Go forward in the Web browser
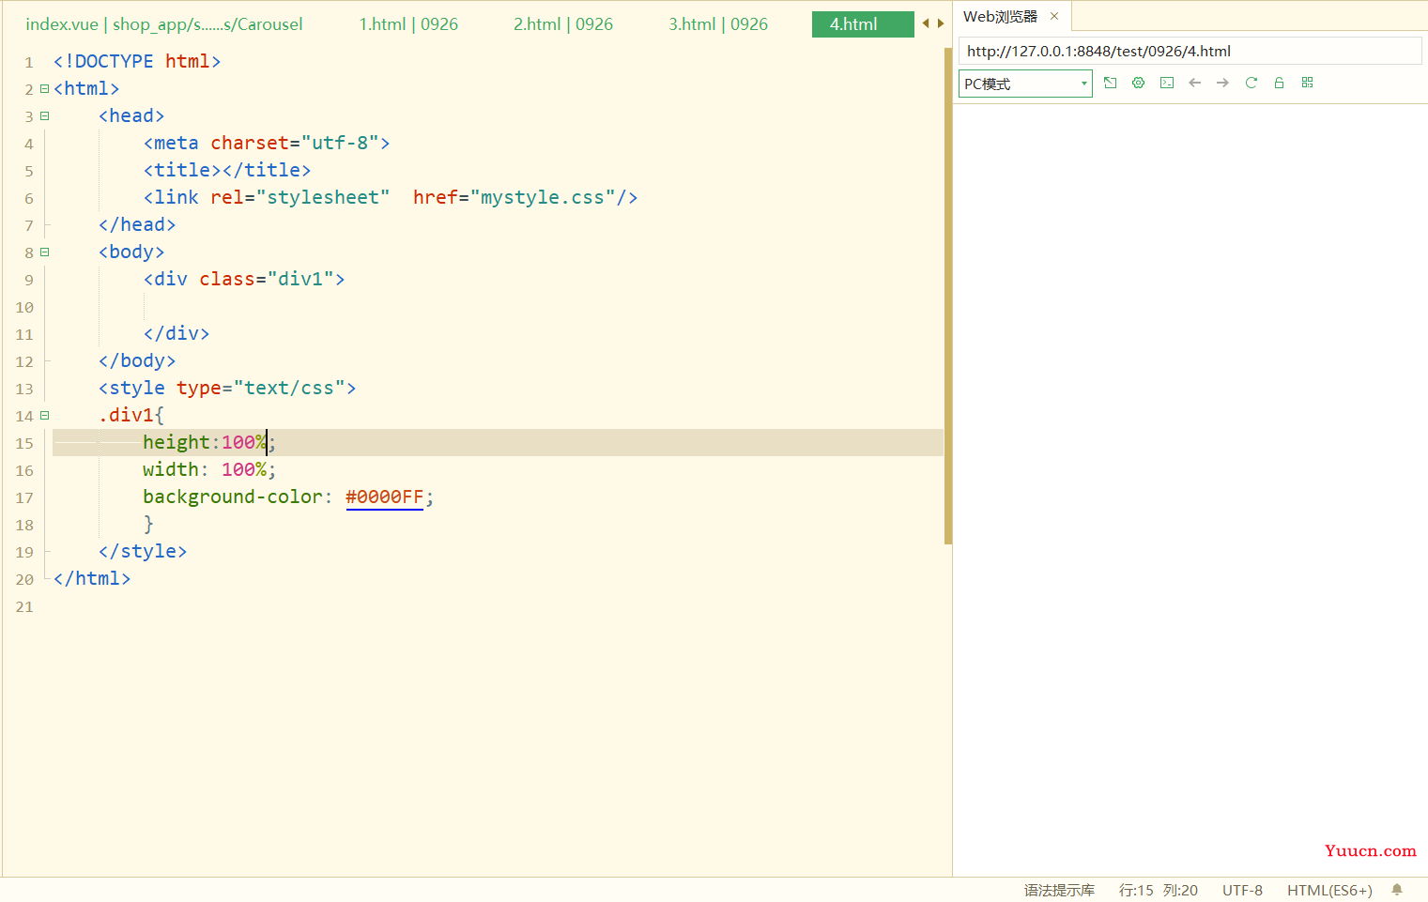Viewport: 1428px width, 902px height. [1222, 83]
